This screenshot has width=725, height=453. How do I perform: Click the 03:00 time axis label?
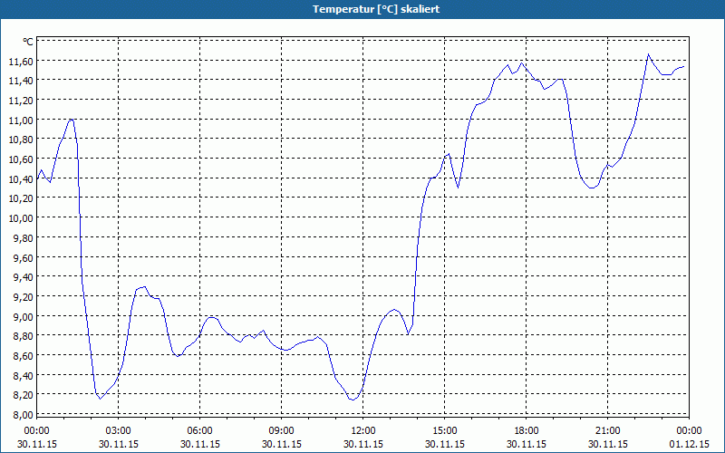119,430
